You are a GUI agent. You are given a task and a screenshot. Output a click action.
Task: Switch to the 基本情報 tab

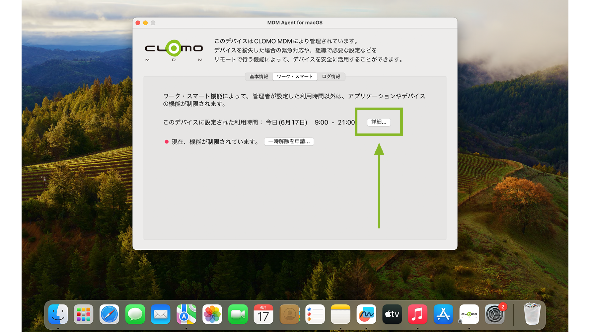click(259, 77)
